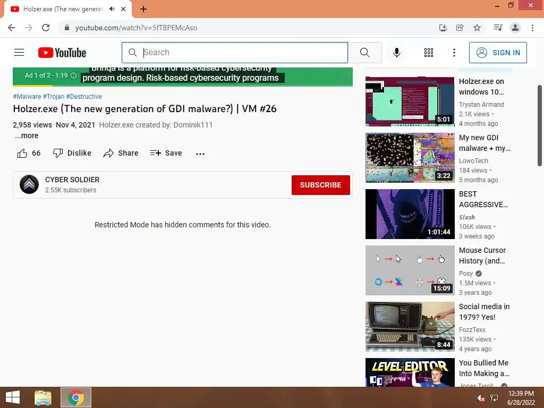
Task: Install app icon in address bar
Action: (x=443, y=28)
